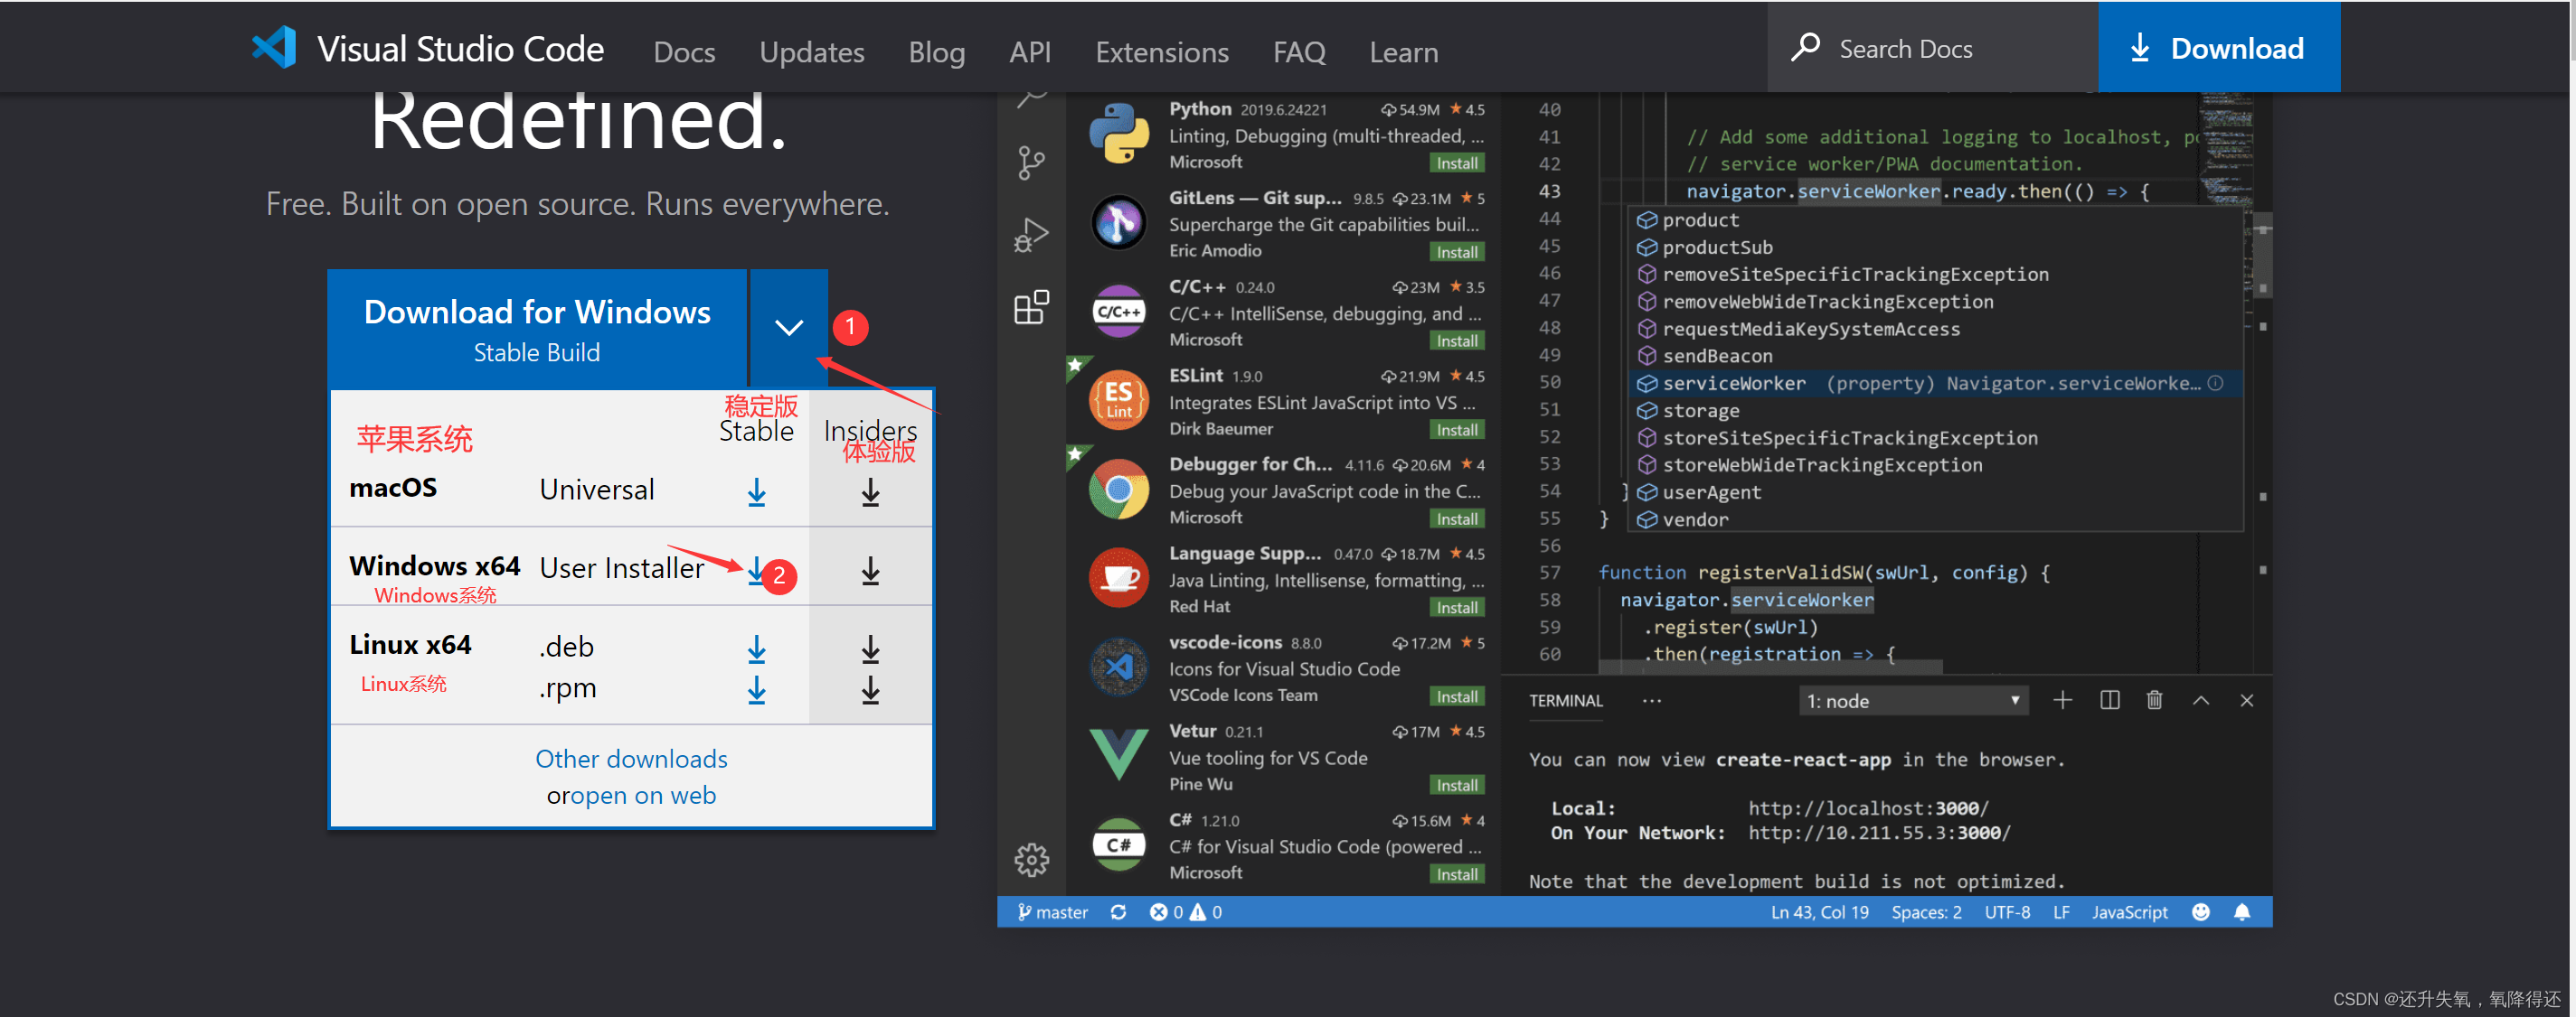This screenshot has height=1017, width=2576.
Task: Click the Vetur extension icon
Action: click(x=1118, y=755)
